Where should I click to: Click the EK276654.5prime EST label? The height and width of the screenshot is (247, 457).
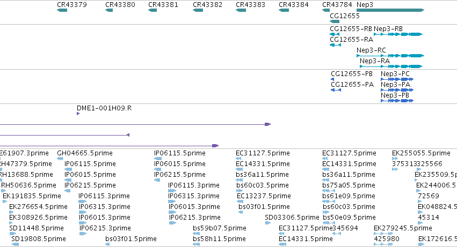coord(38,207)
